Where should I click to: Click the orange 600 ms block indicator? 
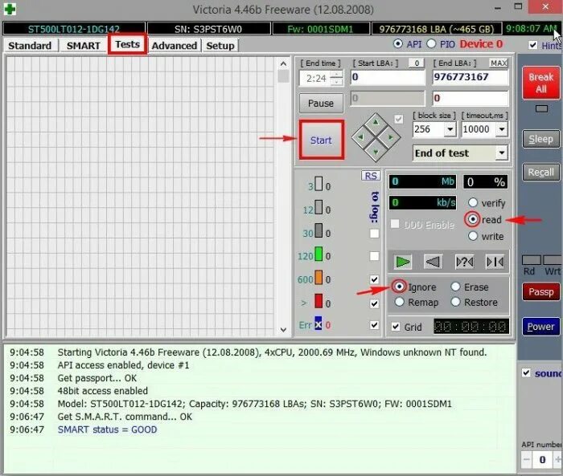coord(318,277)
